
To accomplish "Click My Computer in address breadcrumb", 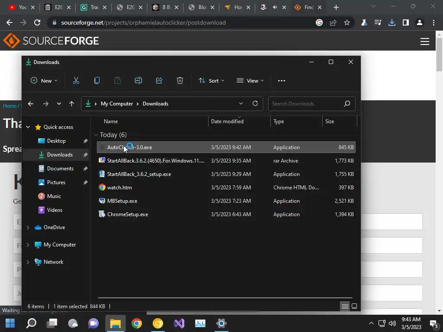I will click(117, 104).
